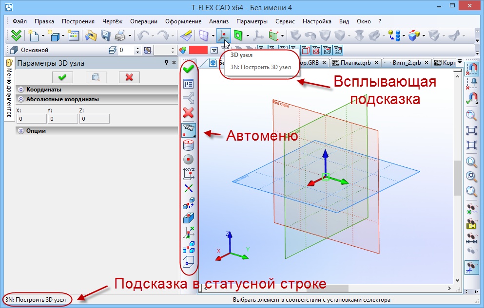The width and height of the screenshot is (484, 308).
Task: Open the Настройка menu
Action: (x=317, y=21)
